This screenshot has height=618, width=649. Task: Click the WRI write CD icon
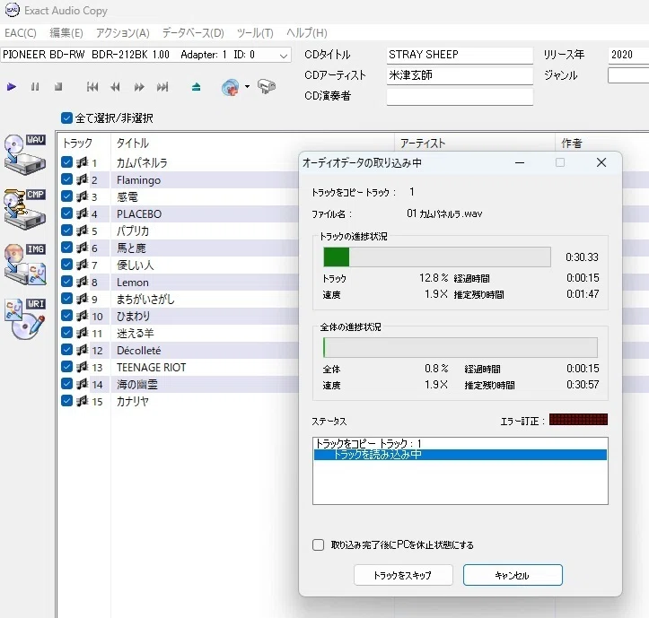pos(25,318)
